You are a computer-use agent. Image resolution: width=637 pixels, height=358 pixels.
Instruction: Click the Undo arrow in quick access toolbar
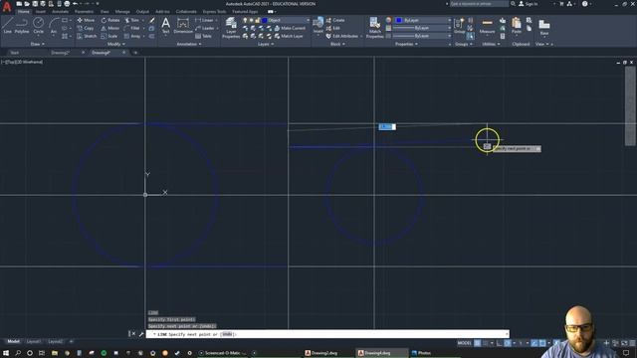(76, 4)
